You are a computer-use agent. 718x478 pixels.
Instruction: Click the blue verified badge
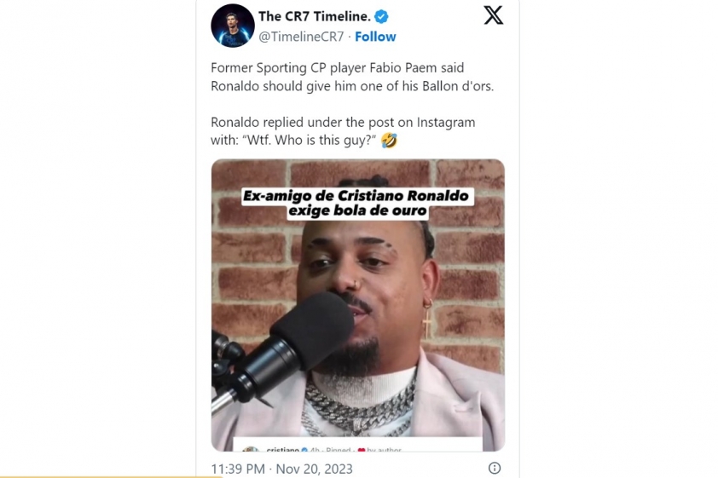381,17
